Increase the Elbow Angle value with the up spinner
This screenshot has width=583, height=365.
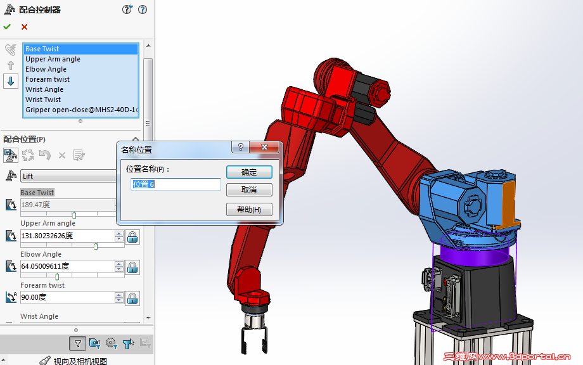[119, 264]
